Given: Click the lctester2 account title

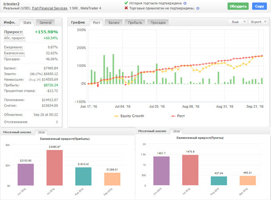Looking at the screenshot, I should coord(12,4).
